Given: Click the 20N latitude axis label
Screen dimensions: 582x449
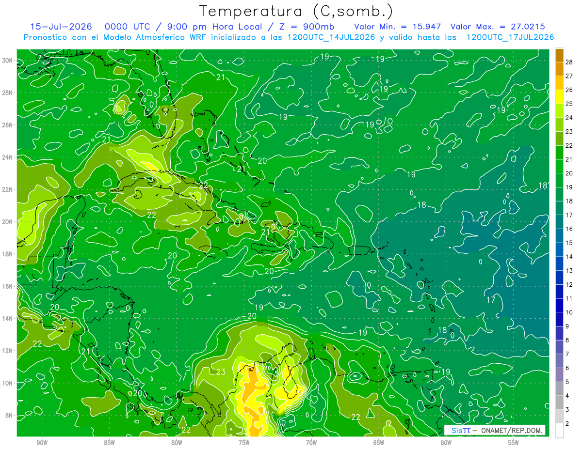Looking at the screenshot, I should tap(8, 222).
